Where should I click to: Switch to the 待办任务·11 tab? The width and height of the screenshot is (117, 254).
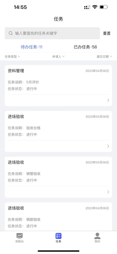click(x=32, y=47)
